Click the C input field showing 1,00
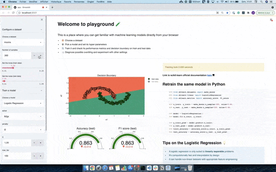 (17, 143)
